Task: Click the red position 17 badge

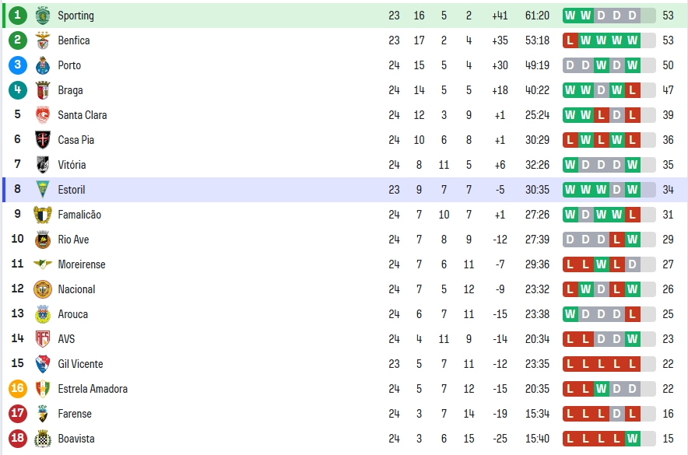Action: (18, 413)
